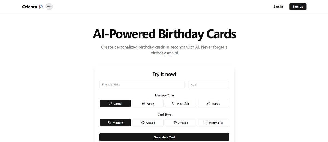Click the heart icon on Heartfelt
This screenshot has width=328, height=142.
[x=174, y=103]
